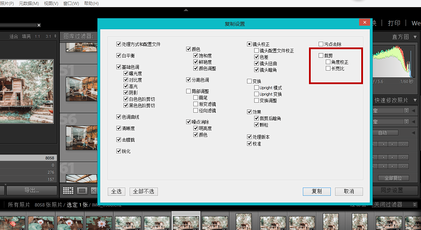Open the 视图(V) menu
The image size is (421, 230).
51,3
